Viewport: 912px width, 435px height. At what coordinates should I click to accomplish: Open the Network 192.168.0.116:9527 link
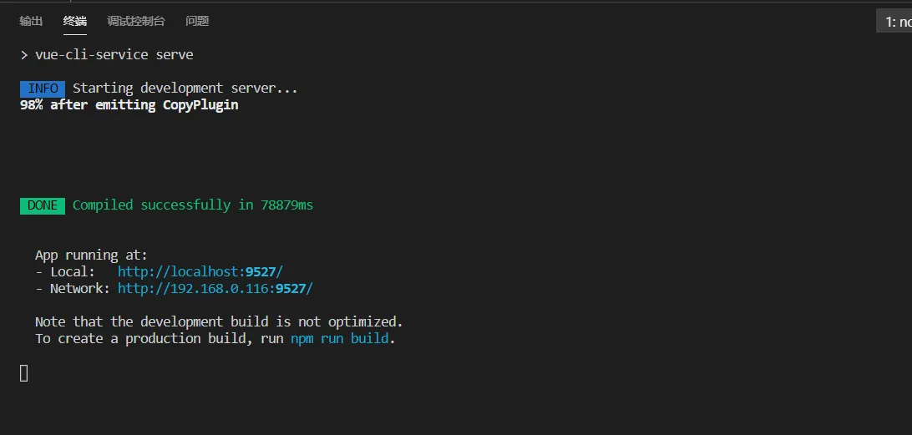pyautogui.click(x=215, y=288)
